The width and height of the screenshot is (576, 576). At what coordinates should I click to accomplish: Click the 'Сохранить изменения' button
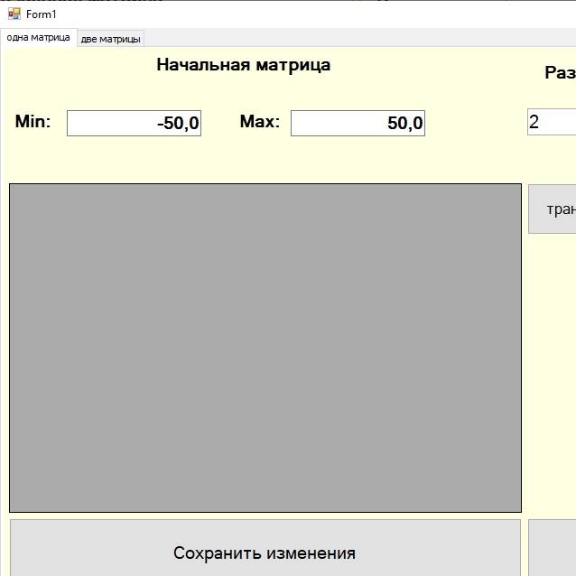coord(265,548)
